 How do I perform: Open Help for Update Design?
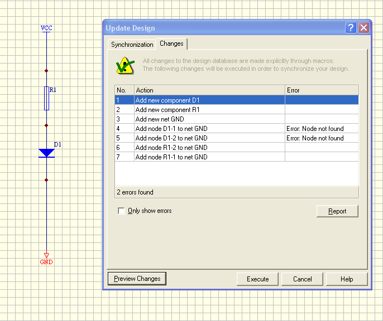pos(347,279)
